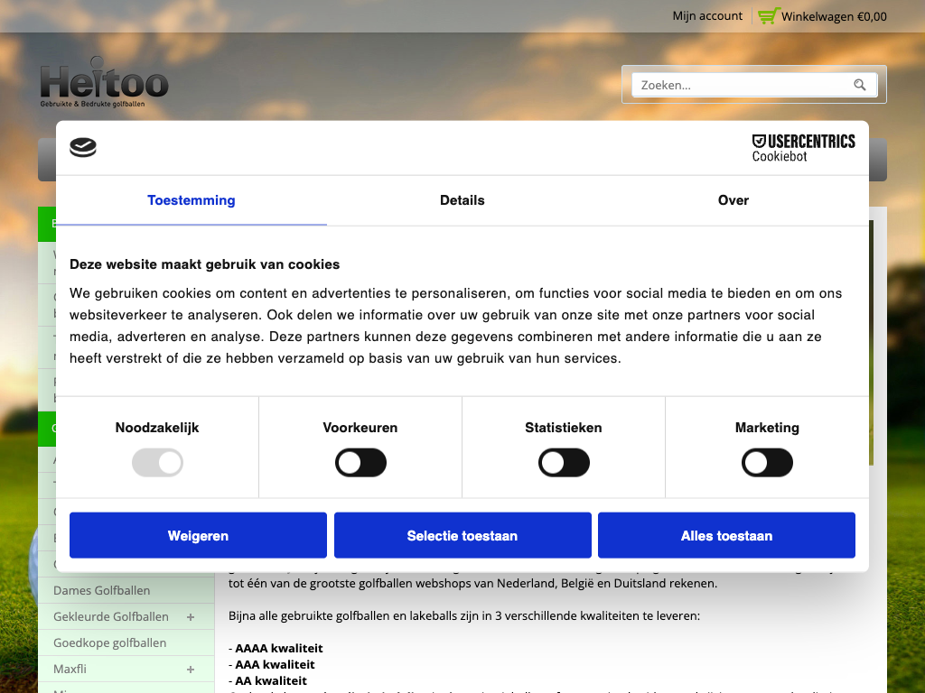Toggle the Noodzakelijk cookie switch
Image resolution: width=925 pixels, height=693 pixels.
(157, 463)
